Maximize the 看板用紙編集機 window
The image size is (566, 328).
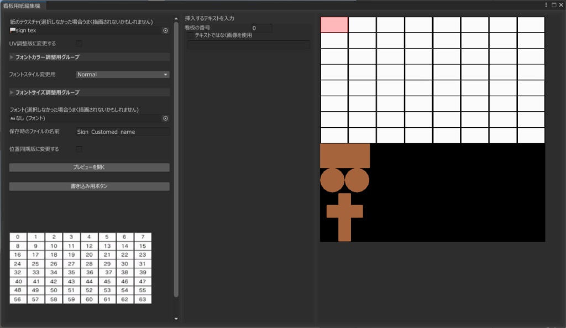coord(554,5)
